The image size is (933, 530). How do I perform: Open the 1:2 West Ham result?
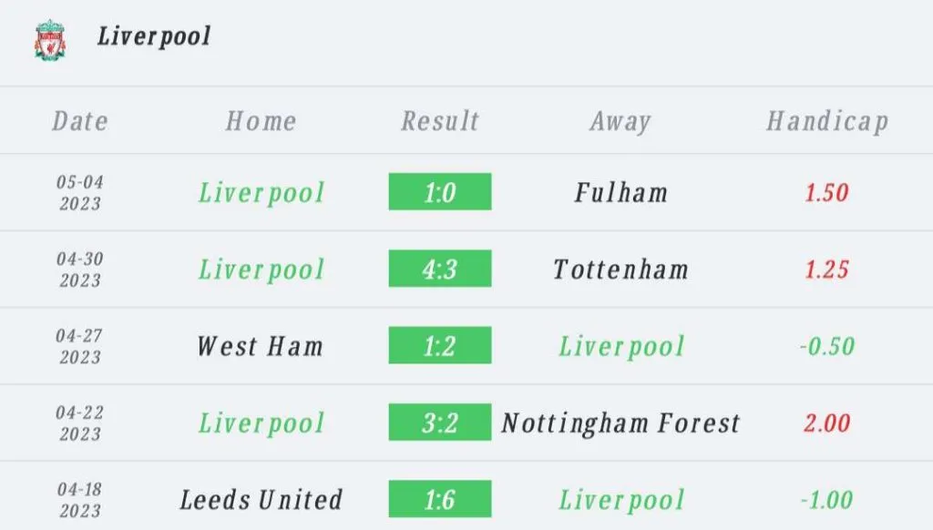coord(440,346)
